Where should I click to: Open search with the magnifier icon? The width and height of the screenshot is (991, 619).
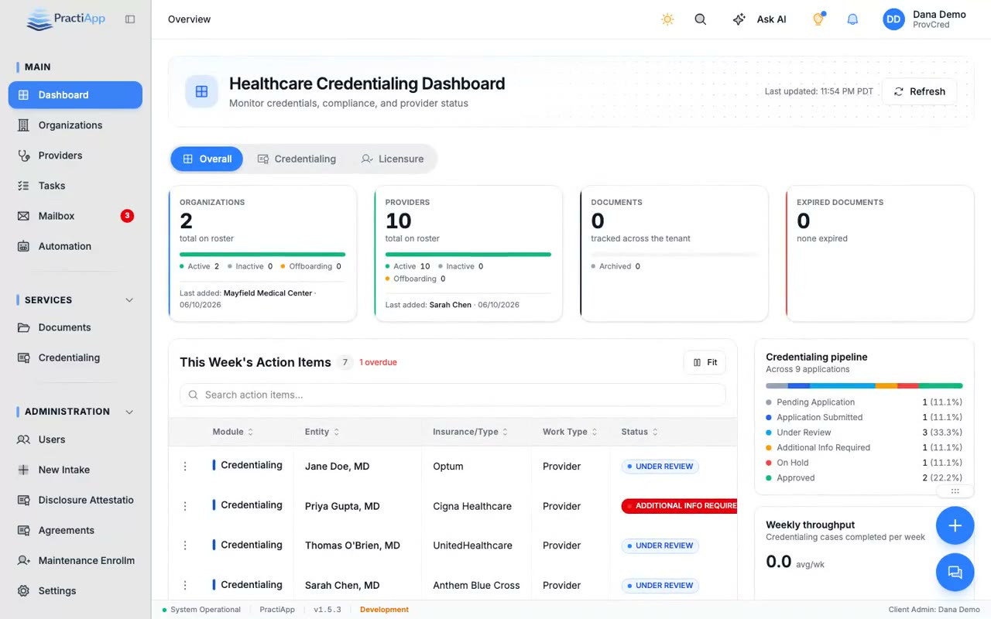click(701, 19)
